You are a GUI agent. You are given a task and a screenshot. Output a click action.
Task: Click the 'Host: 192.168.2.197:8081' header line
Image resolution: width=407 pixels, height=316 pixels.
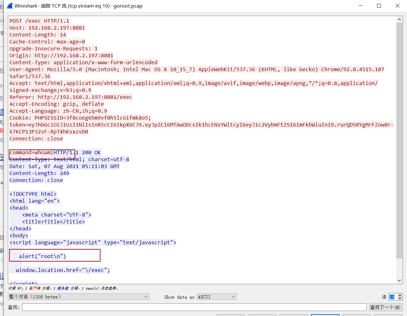pos(47,28)
